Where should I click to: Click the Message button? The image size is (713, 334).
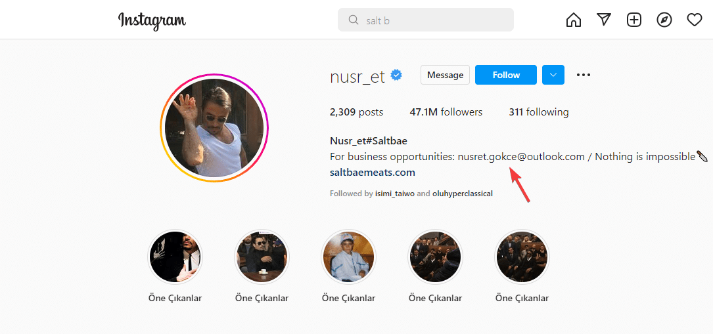point(445,75)
